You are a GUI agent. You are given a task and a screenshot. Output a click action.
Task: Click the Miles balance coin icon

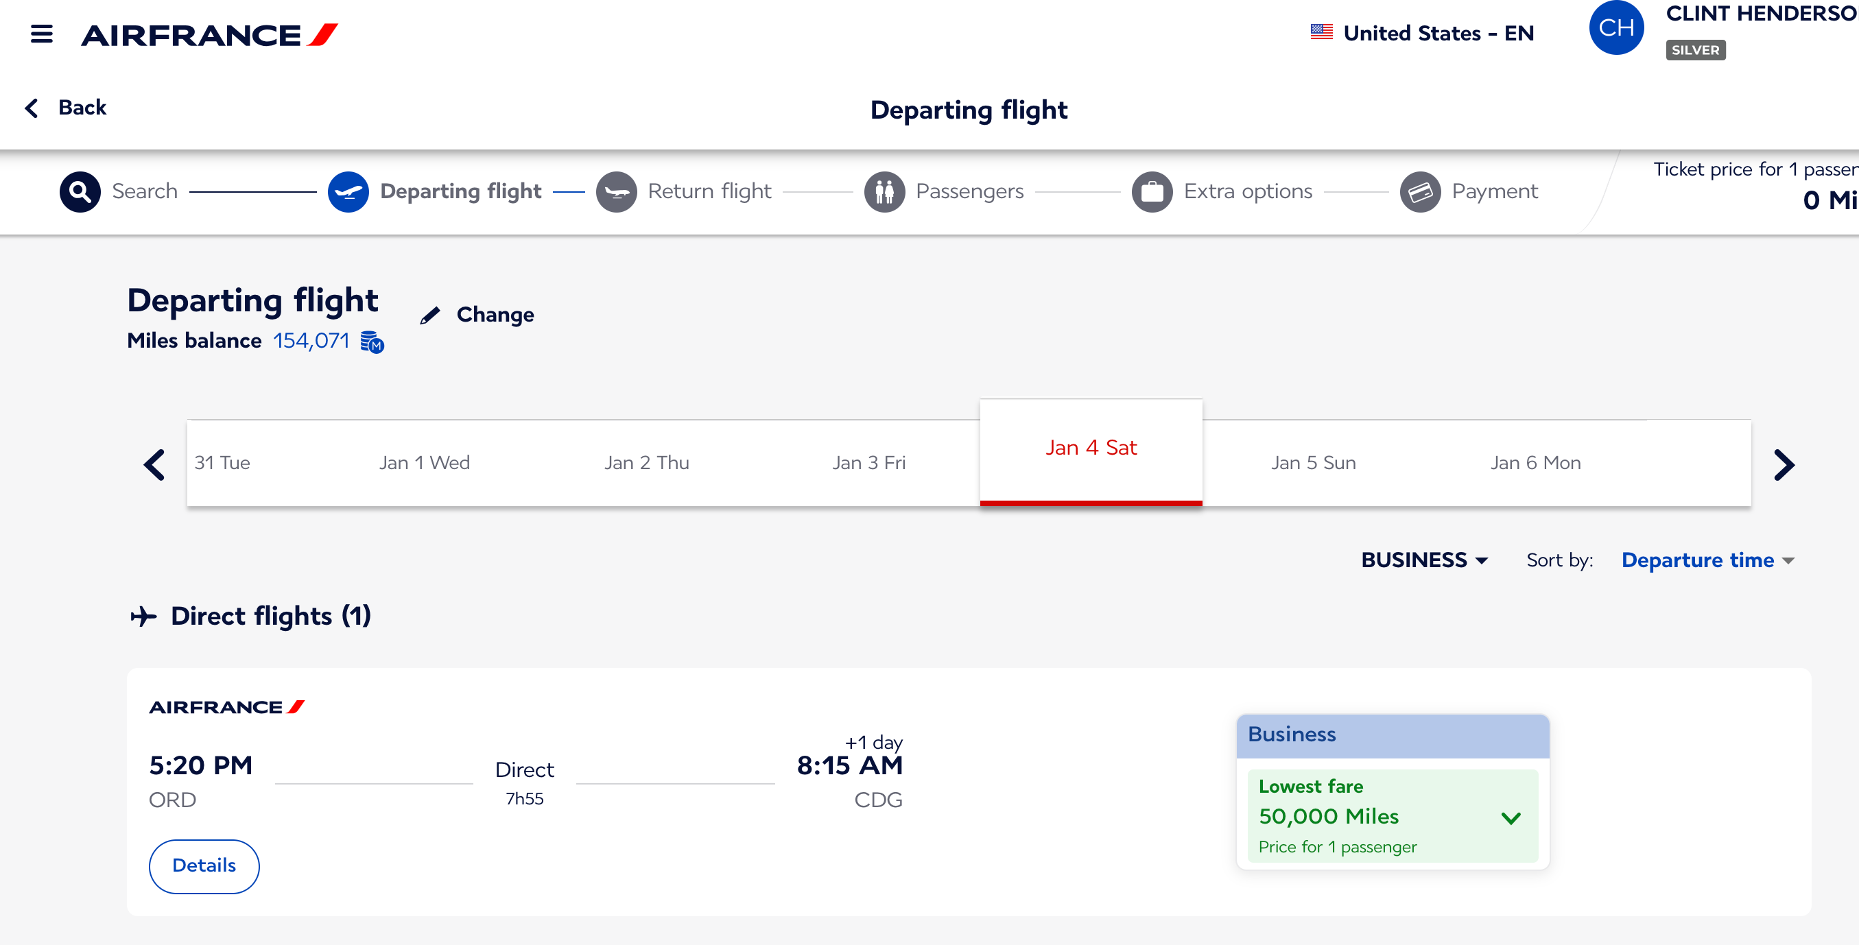pos(372,342)
